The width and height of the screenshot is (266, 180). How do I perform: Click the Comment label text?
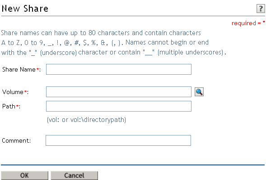click(x=16, y=140)
